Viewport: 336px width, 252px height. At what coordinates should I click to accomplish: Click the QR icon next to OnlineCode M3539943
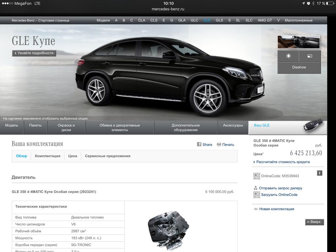click(257, 176)
